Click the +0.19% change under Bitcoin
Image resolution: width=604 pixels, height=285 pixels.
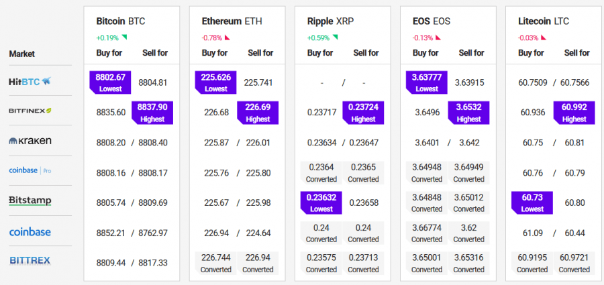(x=107, y=38)
